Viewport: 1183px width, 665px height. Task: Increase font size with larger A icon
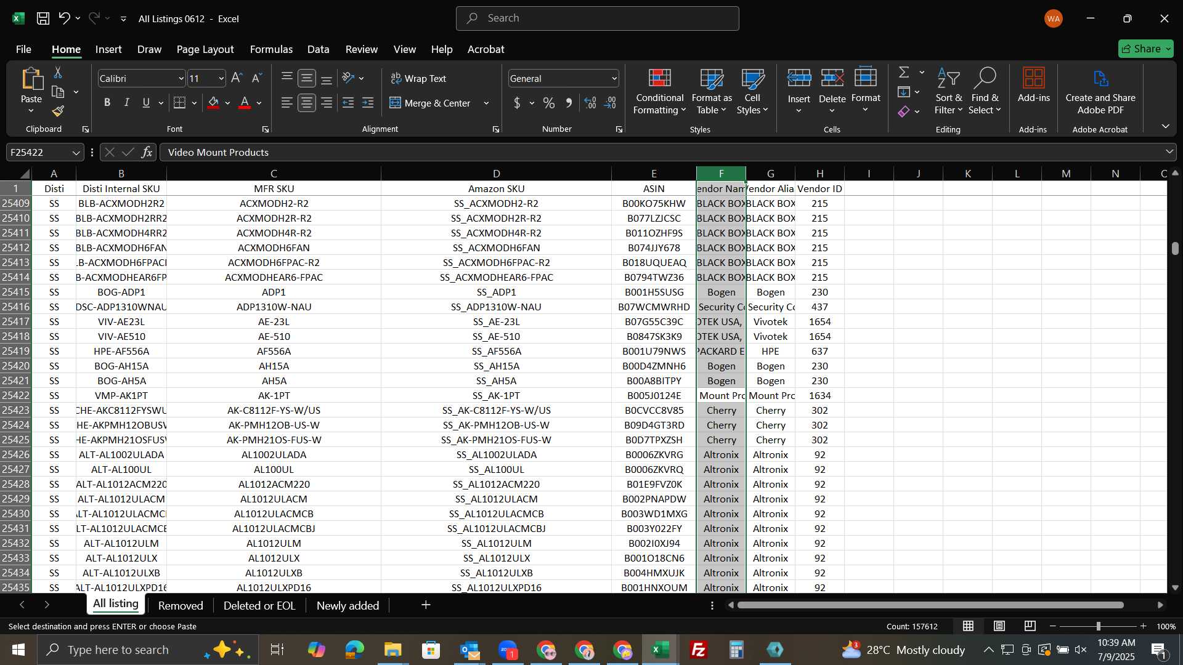pos(237,78)
